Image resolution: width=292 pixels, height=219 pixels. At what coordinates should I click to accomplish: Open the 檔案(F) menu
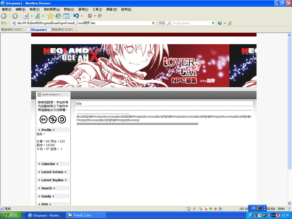point(7,9)
